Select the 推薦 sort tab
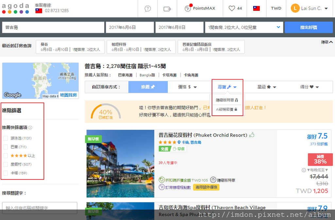335x220 pixels. pyautogui.click(x=148, y=87)
